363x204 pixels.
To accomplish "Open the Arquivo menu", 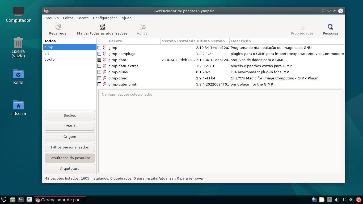I will tap(52, 18).
